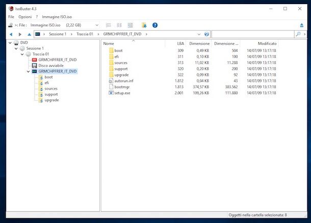This screenshot has height=223, width=311.
Task: Select upgrade folder in left tree
Action: (x=52, y=100)
